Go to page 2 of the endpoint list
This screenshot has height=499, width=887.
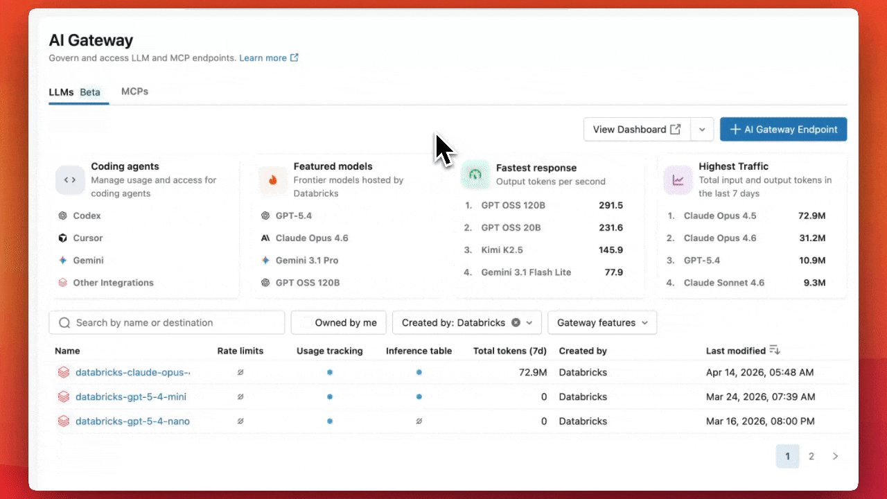(x=811, y=456)
